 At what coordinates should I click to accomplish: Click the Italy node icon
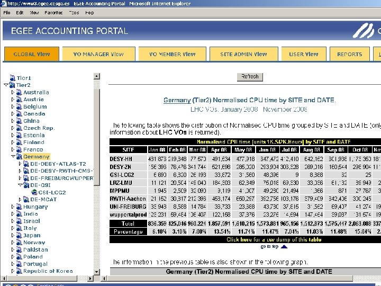(19, 228)
